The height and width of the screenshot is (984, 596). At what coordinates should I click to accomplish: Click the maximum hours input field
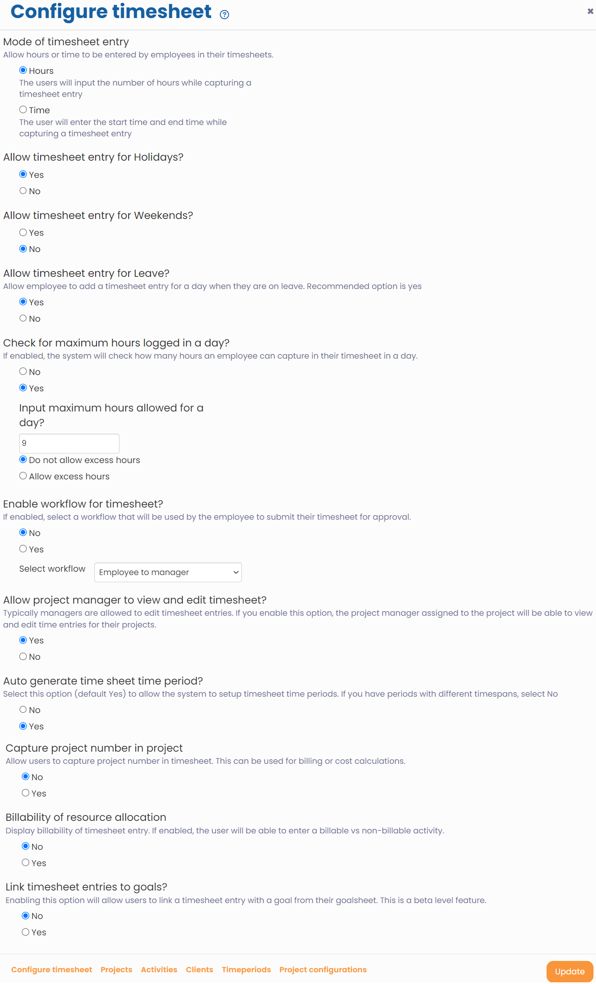coord(69,443)
